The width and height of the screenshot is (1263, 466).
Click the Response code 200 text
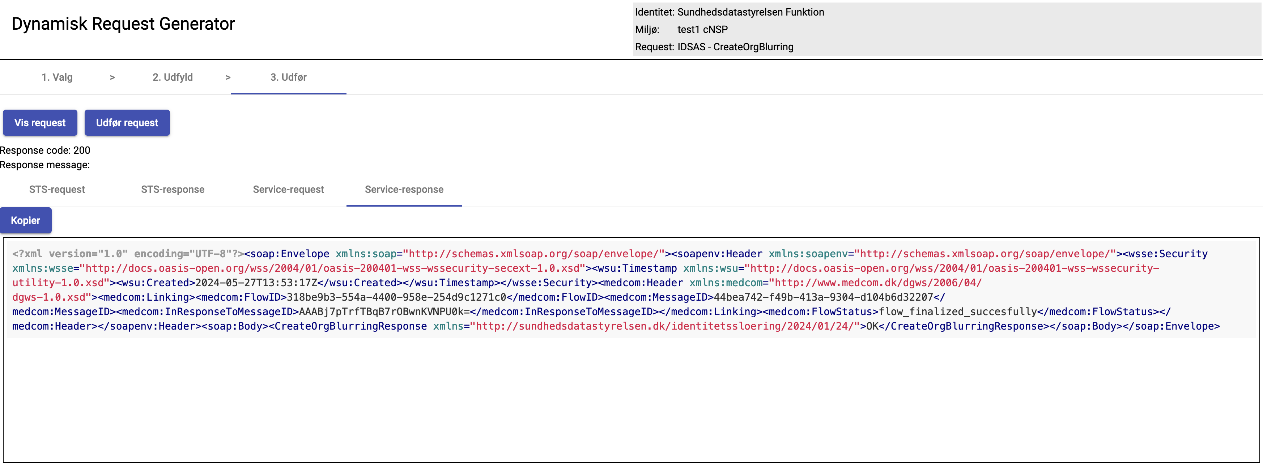tap(45, 150)
